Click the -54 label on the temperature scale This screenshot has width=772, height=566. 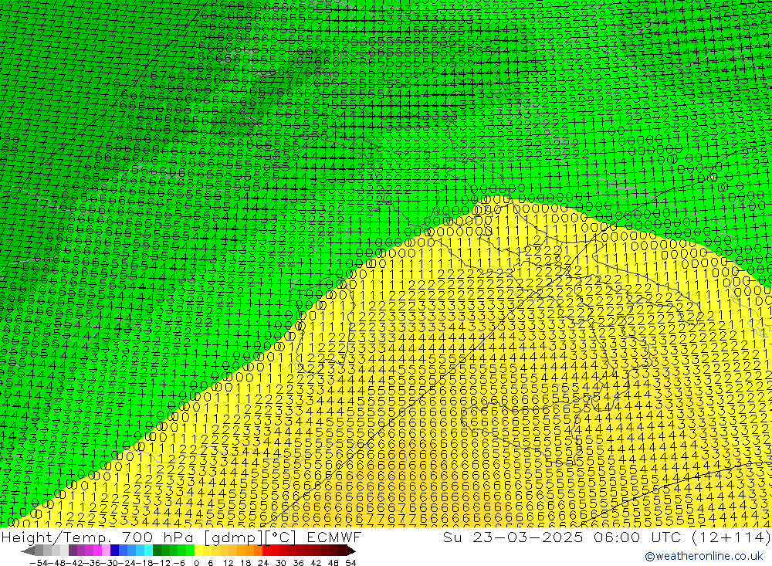point(39,563)
